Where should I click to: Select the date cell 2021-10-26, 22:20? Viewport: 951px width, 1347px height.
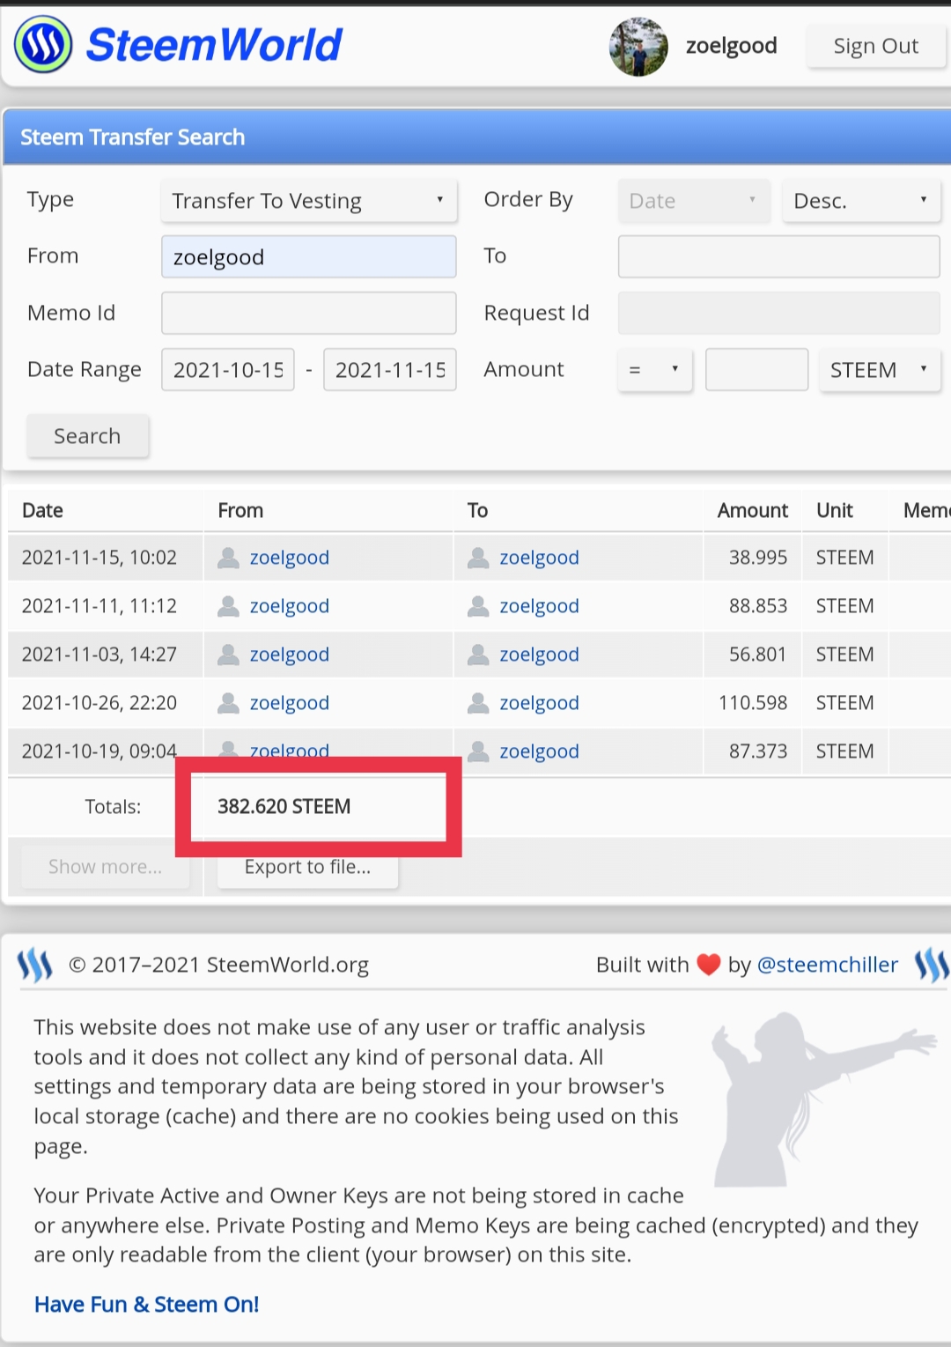[x=100, y=703]
